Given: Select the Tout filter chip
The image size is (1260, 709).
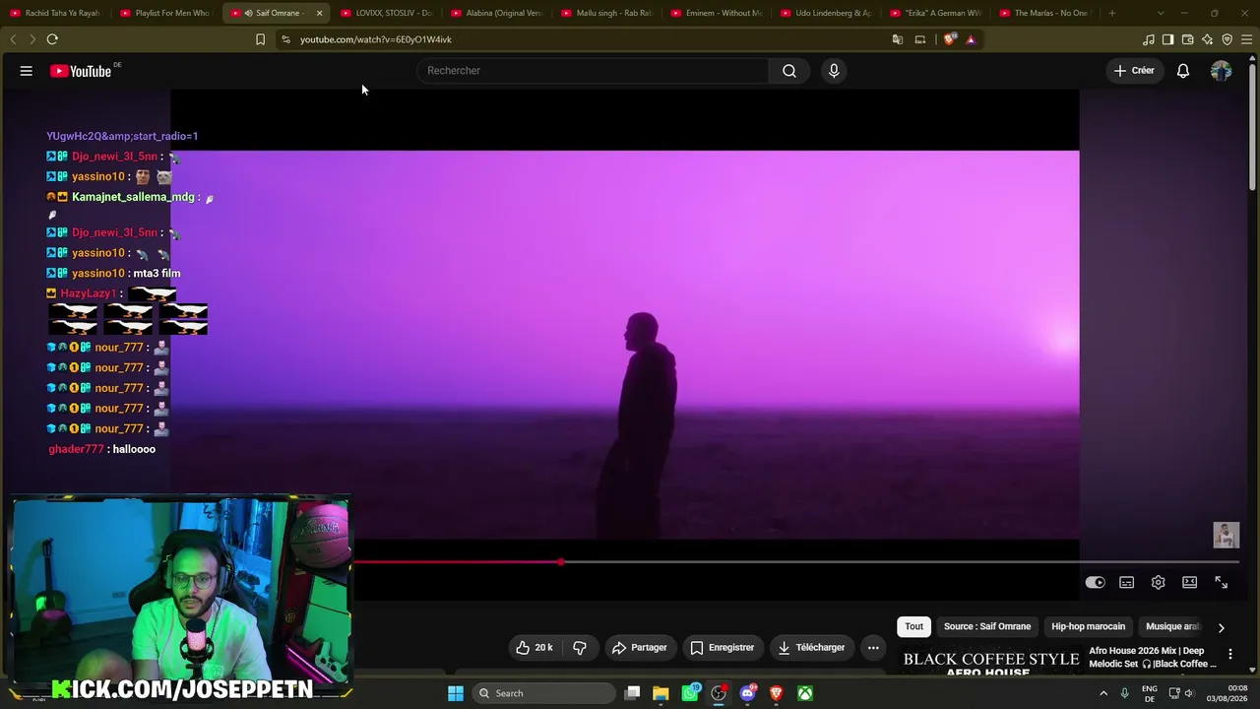Looking at the screenshot, I should click(914, 626).
